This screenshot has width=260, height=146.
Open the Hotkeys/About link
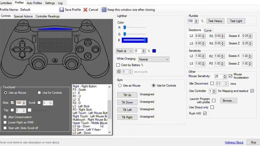234,142
